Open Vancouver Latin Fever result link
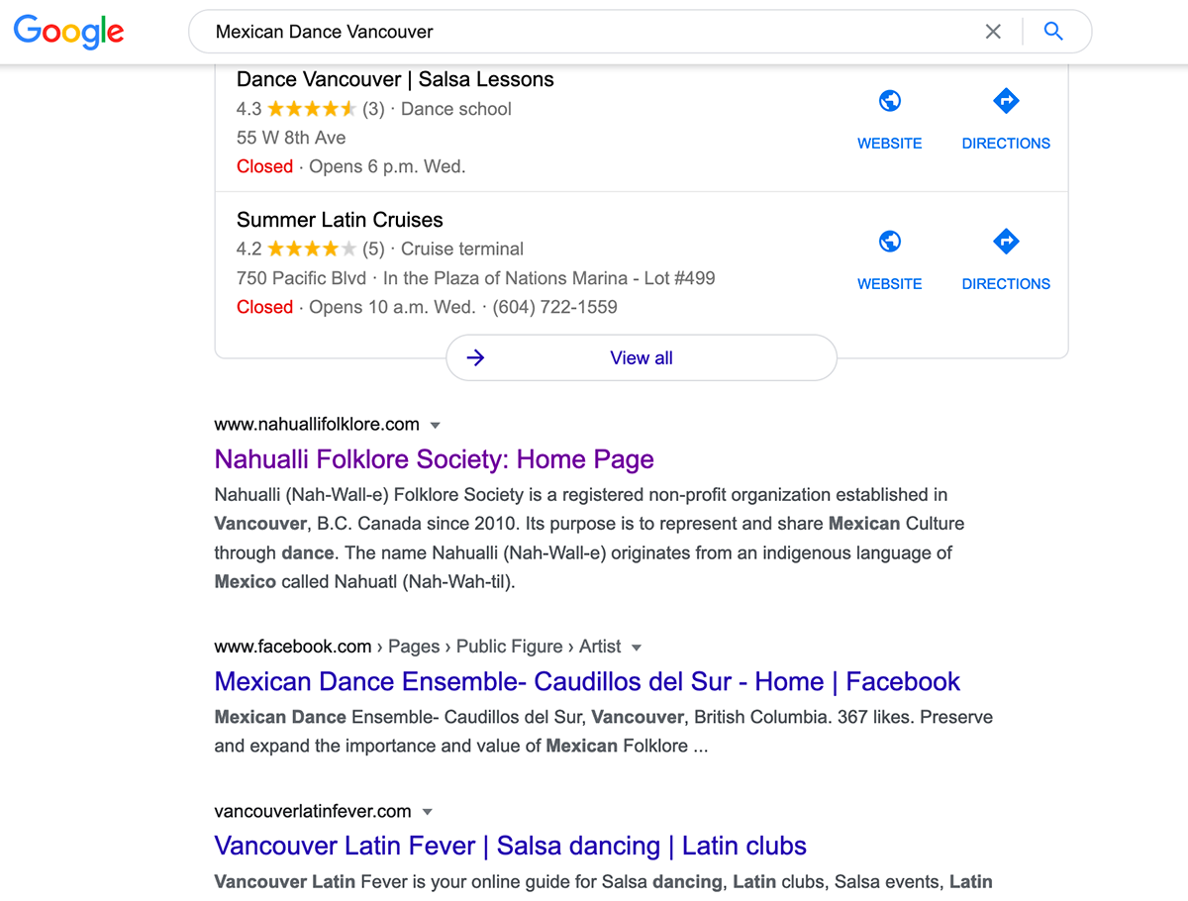Screen dimensions: 1188x901 [x=510, y=847]
